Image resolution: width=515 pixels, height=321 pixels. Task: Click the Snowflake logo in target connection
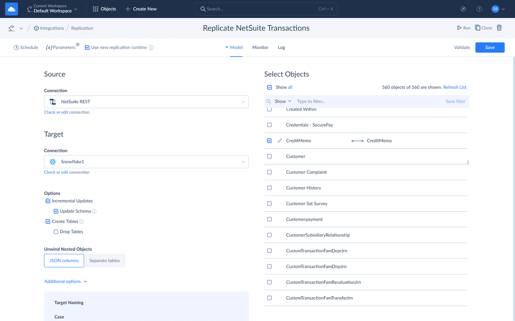pyautogui.click(x=53, y=162)
